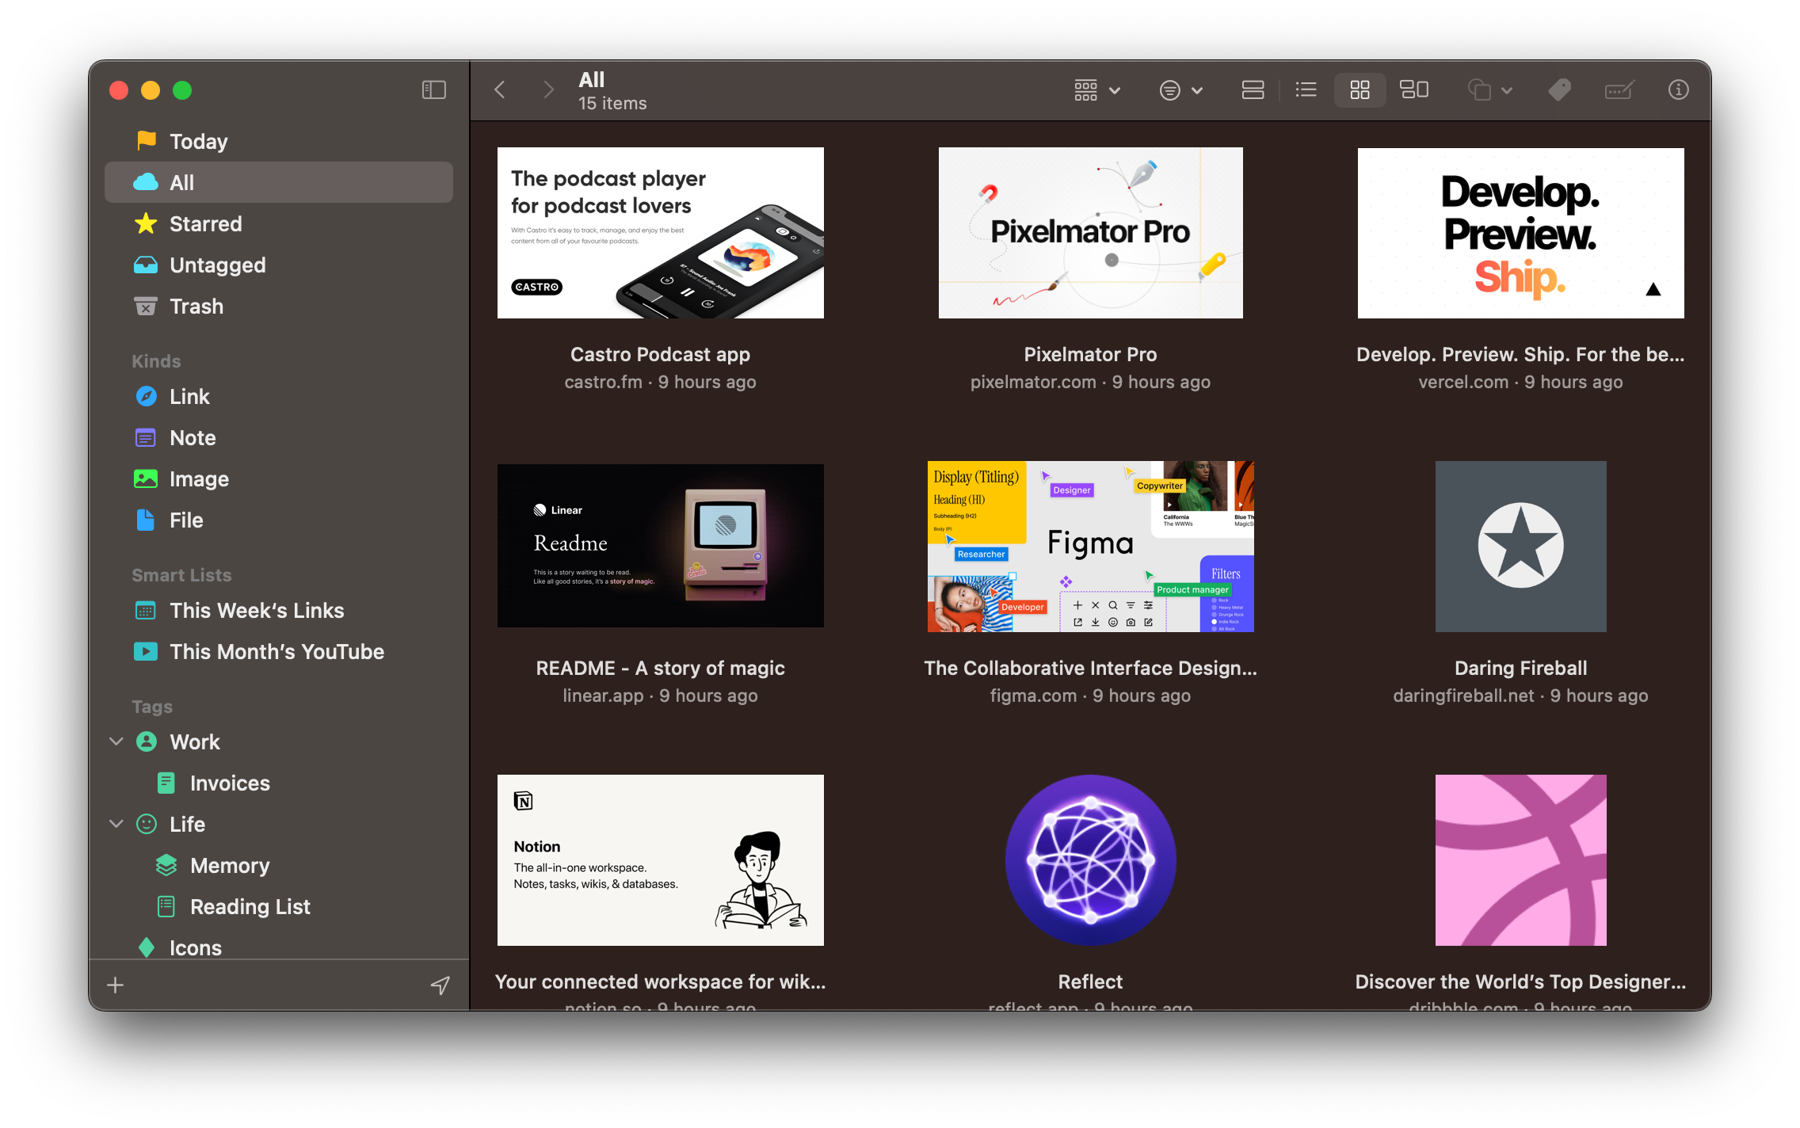Click the paper plane icon at sidebar bottom
1800x1128 pixels.
pyautogui.click(x=440, y=985)
